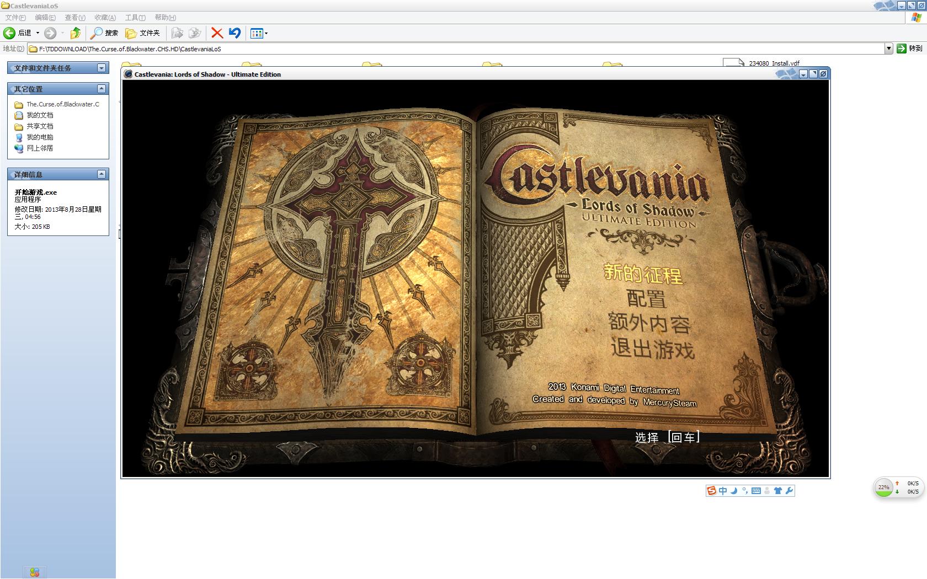
Task: Click the Sogou S logo icon
Action: coord(712,491)
